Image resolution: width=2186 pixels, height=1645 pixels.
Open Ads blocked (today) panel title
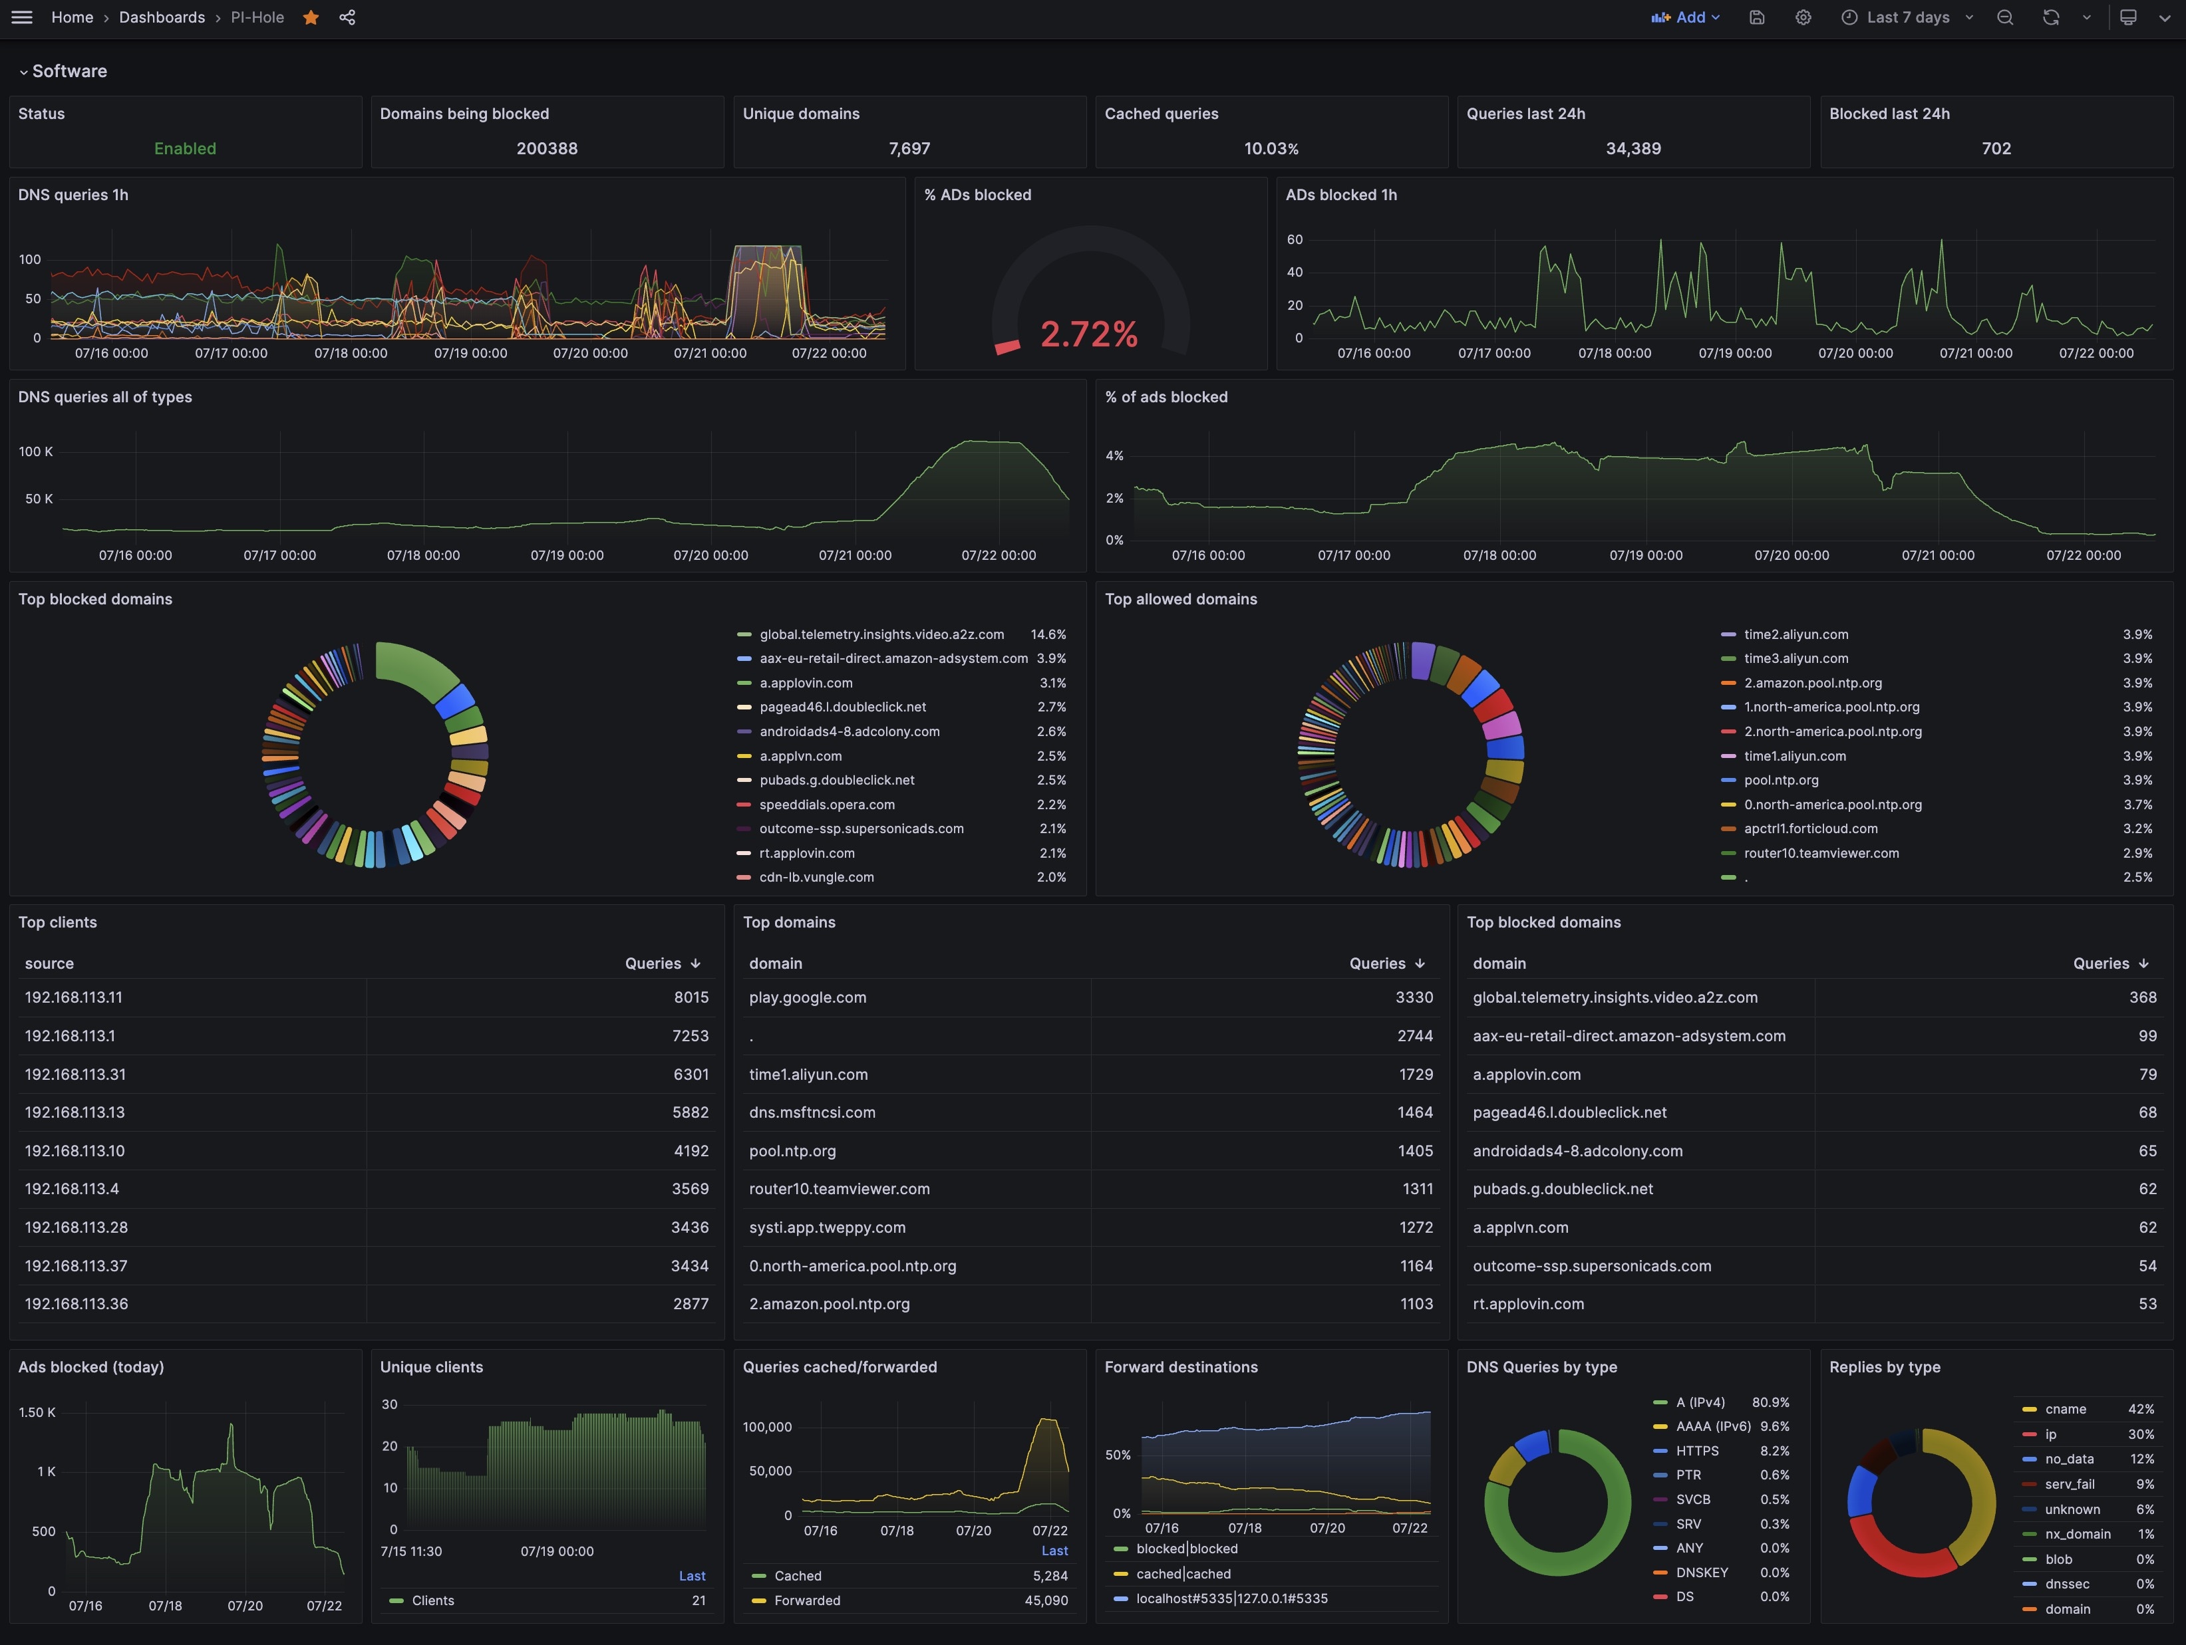tap(91, 1367)
